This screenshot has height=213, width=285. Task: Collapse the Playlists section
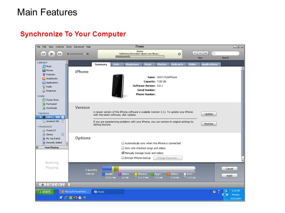pyautogui.click(x=38, y=127)
